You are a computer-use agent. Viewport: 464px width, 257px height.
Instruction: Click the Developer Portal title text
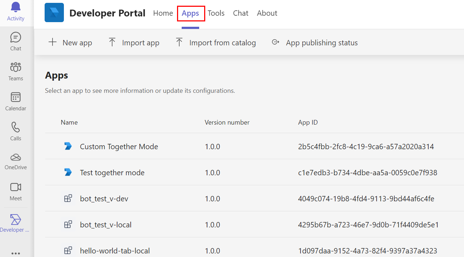tap(107, 13)
